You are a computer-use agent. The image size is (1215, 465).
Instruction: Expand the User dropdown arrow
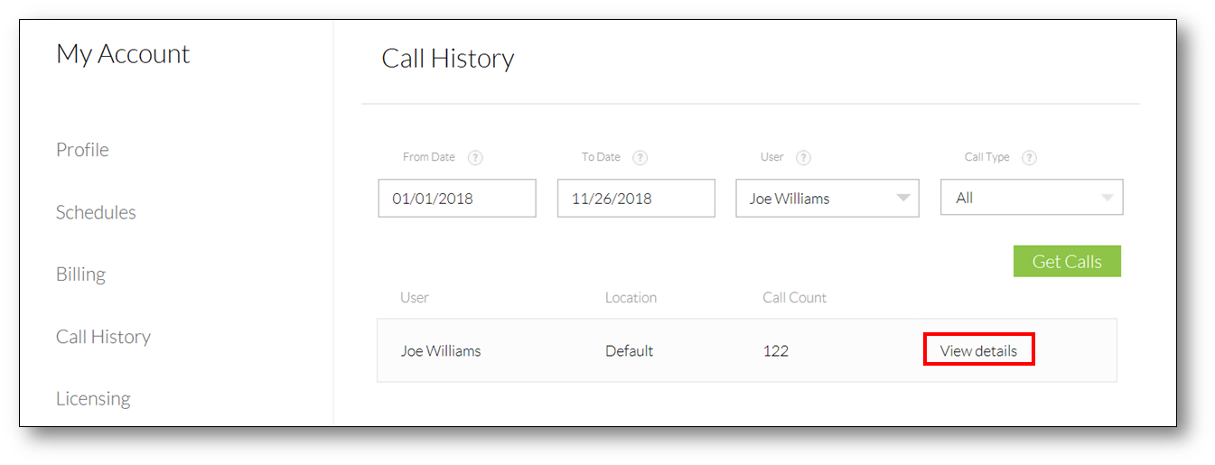902,199
